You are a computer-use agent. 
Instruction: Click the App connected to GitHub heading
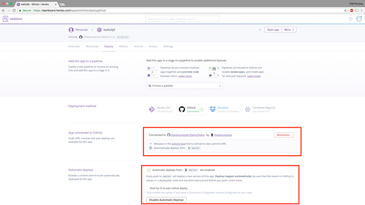tap(85, 133)
